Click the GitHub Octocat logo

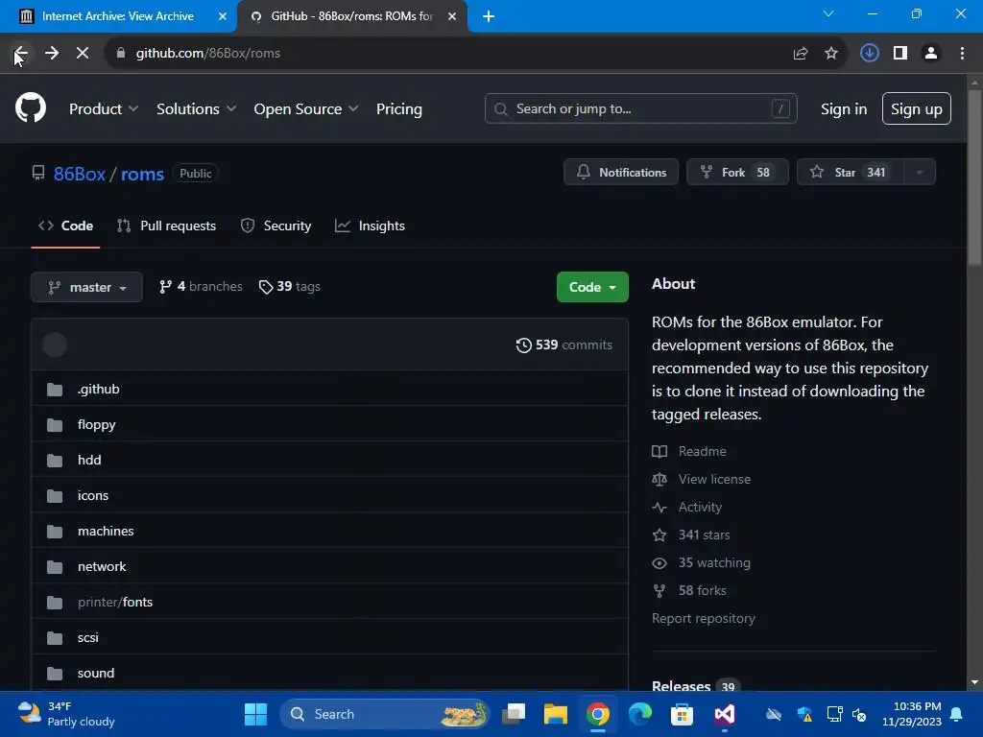pyautogui.click(x=31, y=107)
